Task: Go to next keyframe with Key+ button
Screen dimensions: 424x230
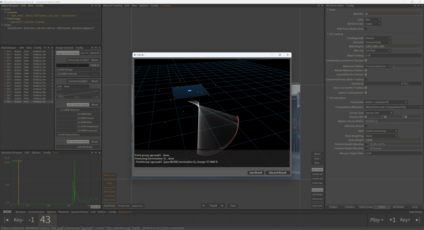Action: [x=405, y=220]
